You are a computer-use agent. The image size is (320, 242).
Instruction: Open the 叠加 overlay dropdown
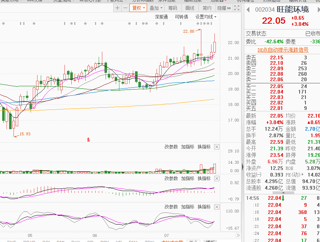(x=156, y=8)
